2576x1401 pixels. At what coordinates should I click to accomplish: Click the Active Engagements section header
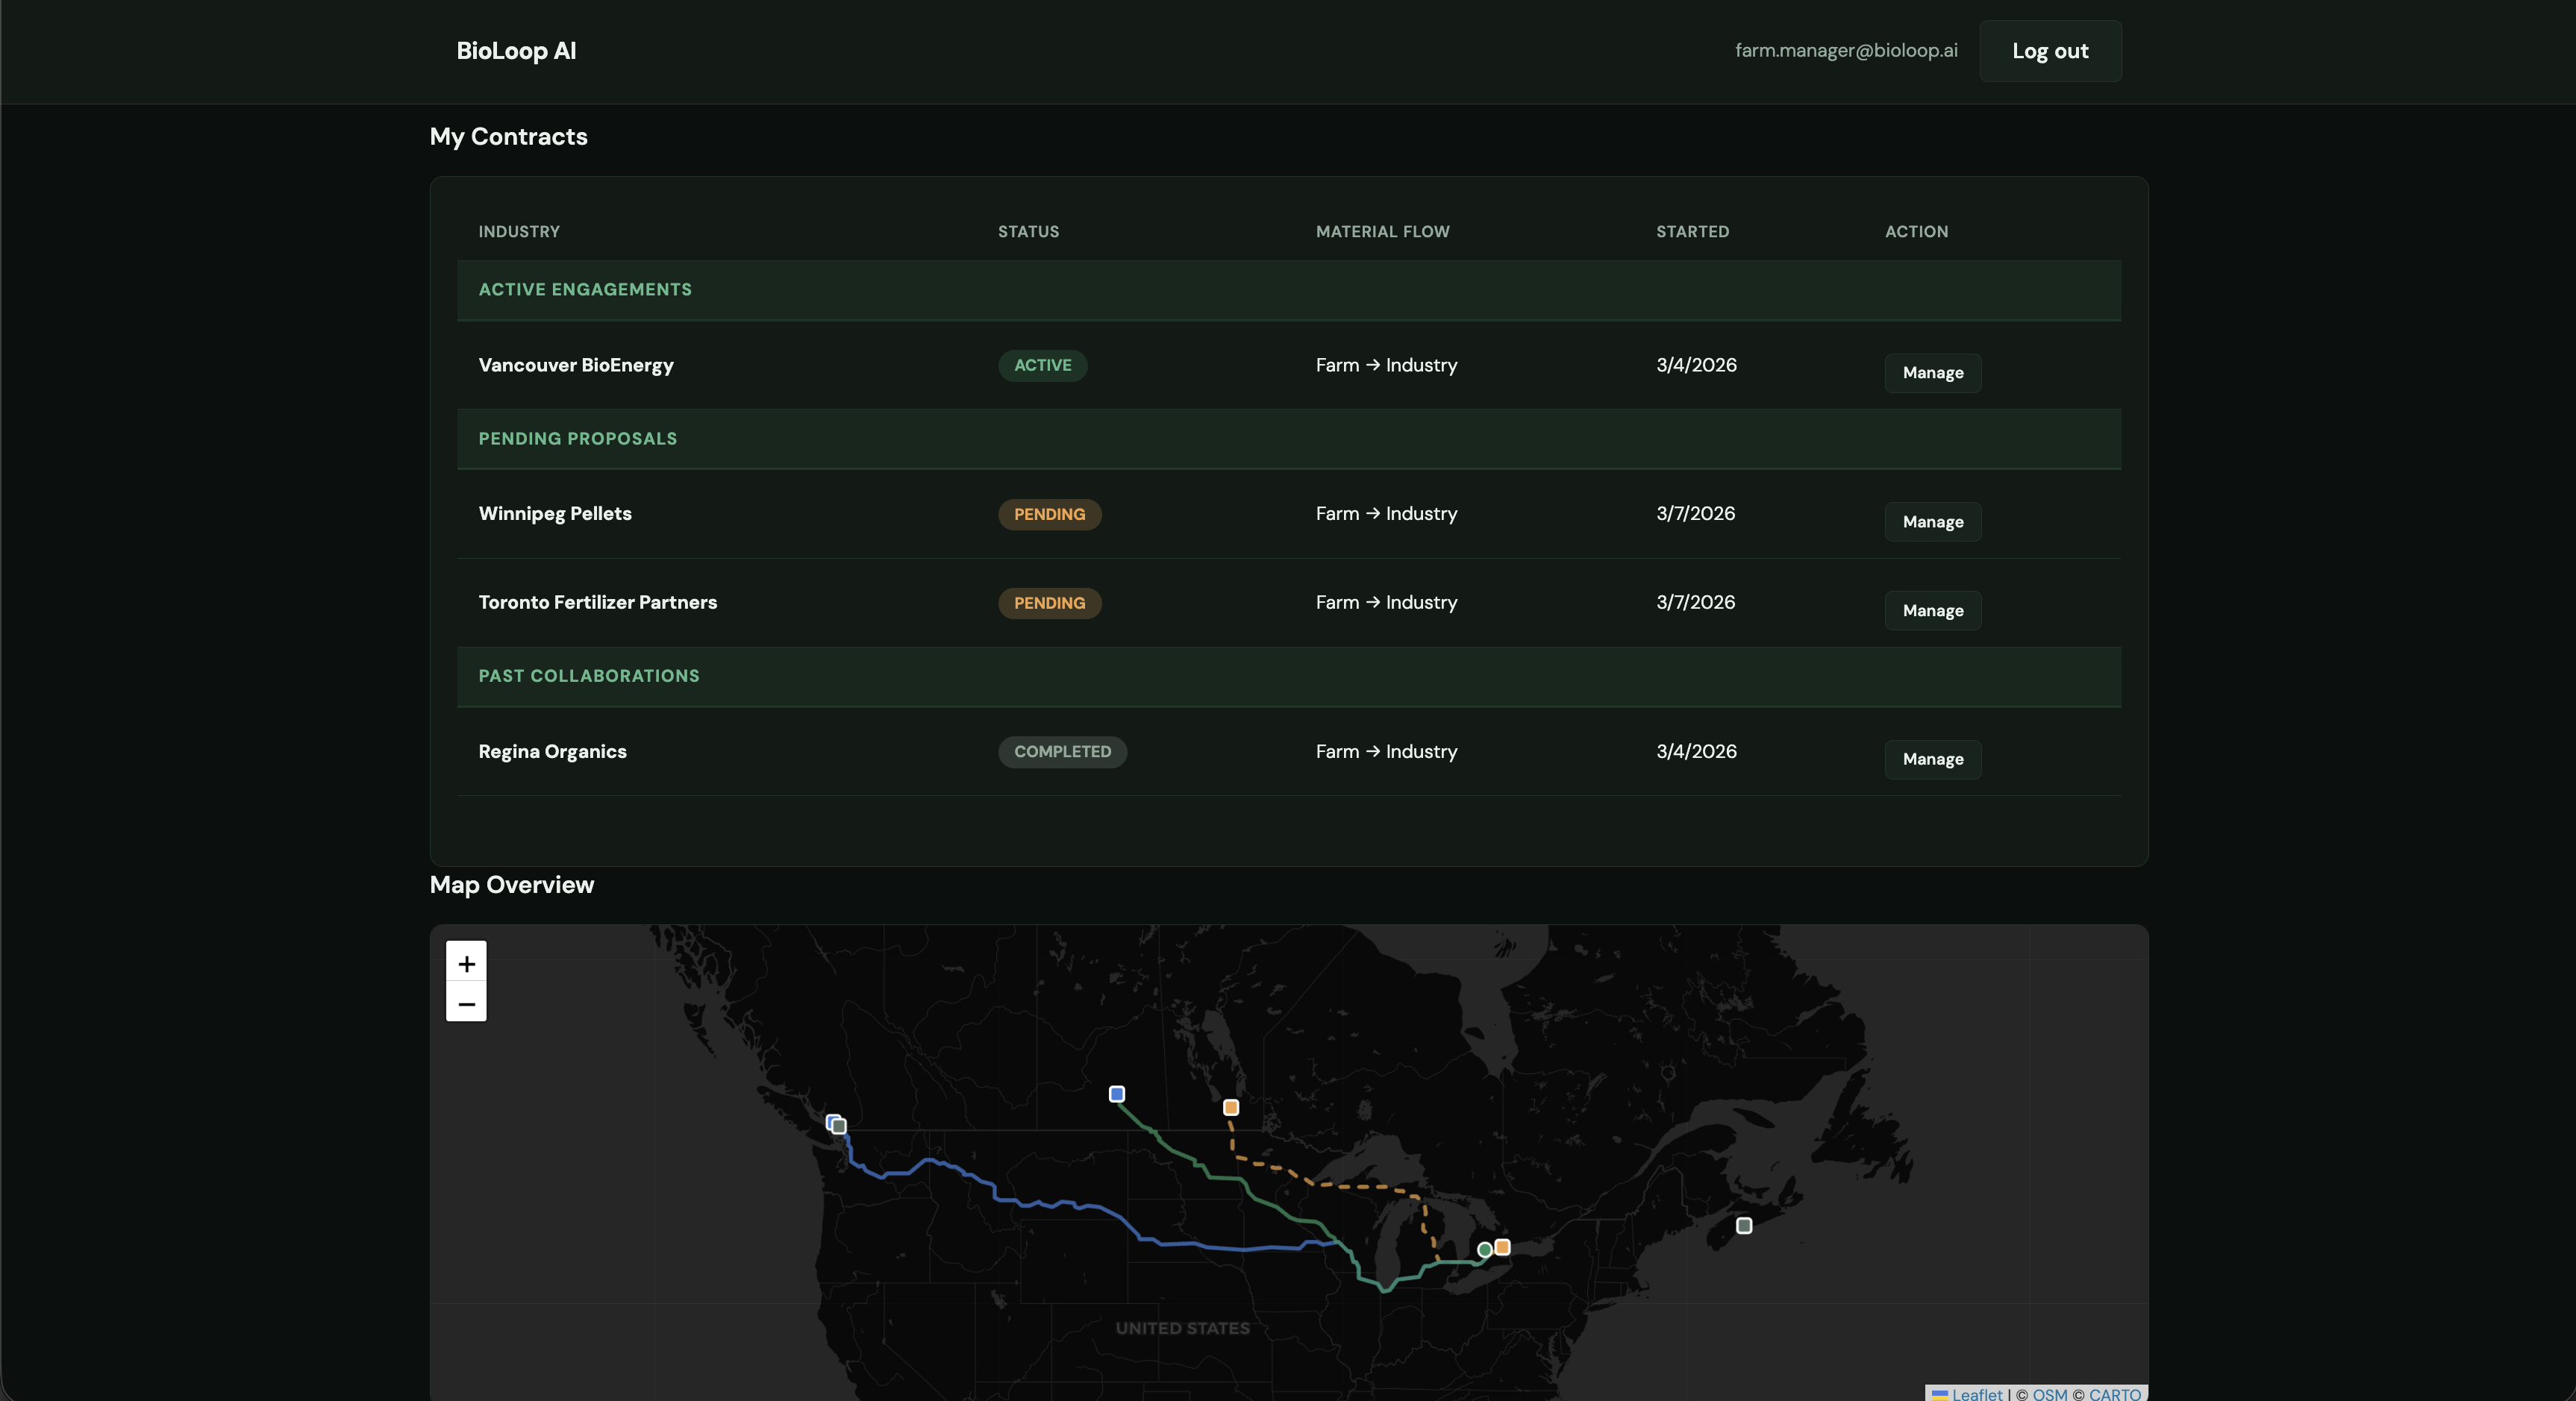pos(585,290)
